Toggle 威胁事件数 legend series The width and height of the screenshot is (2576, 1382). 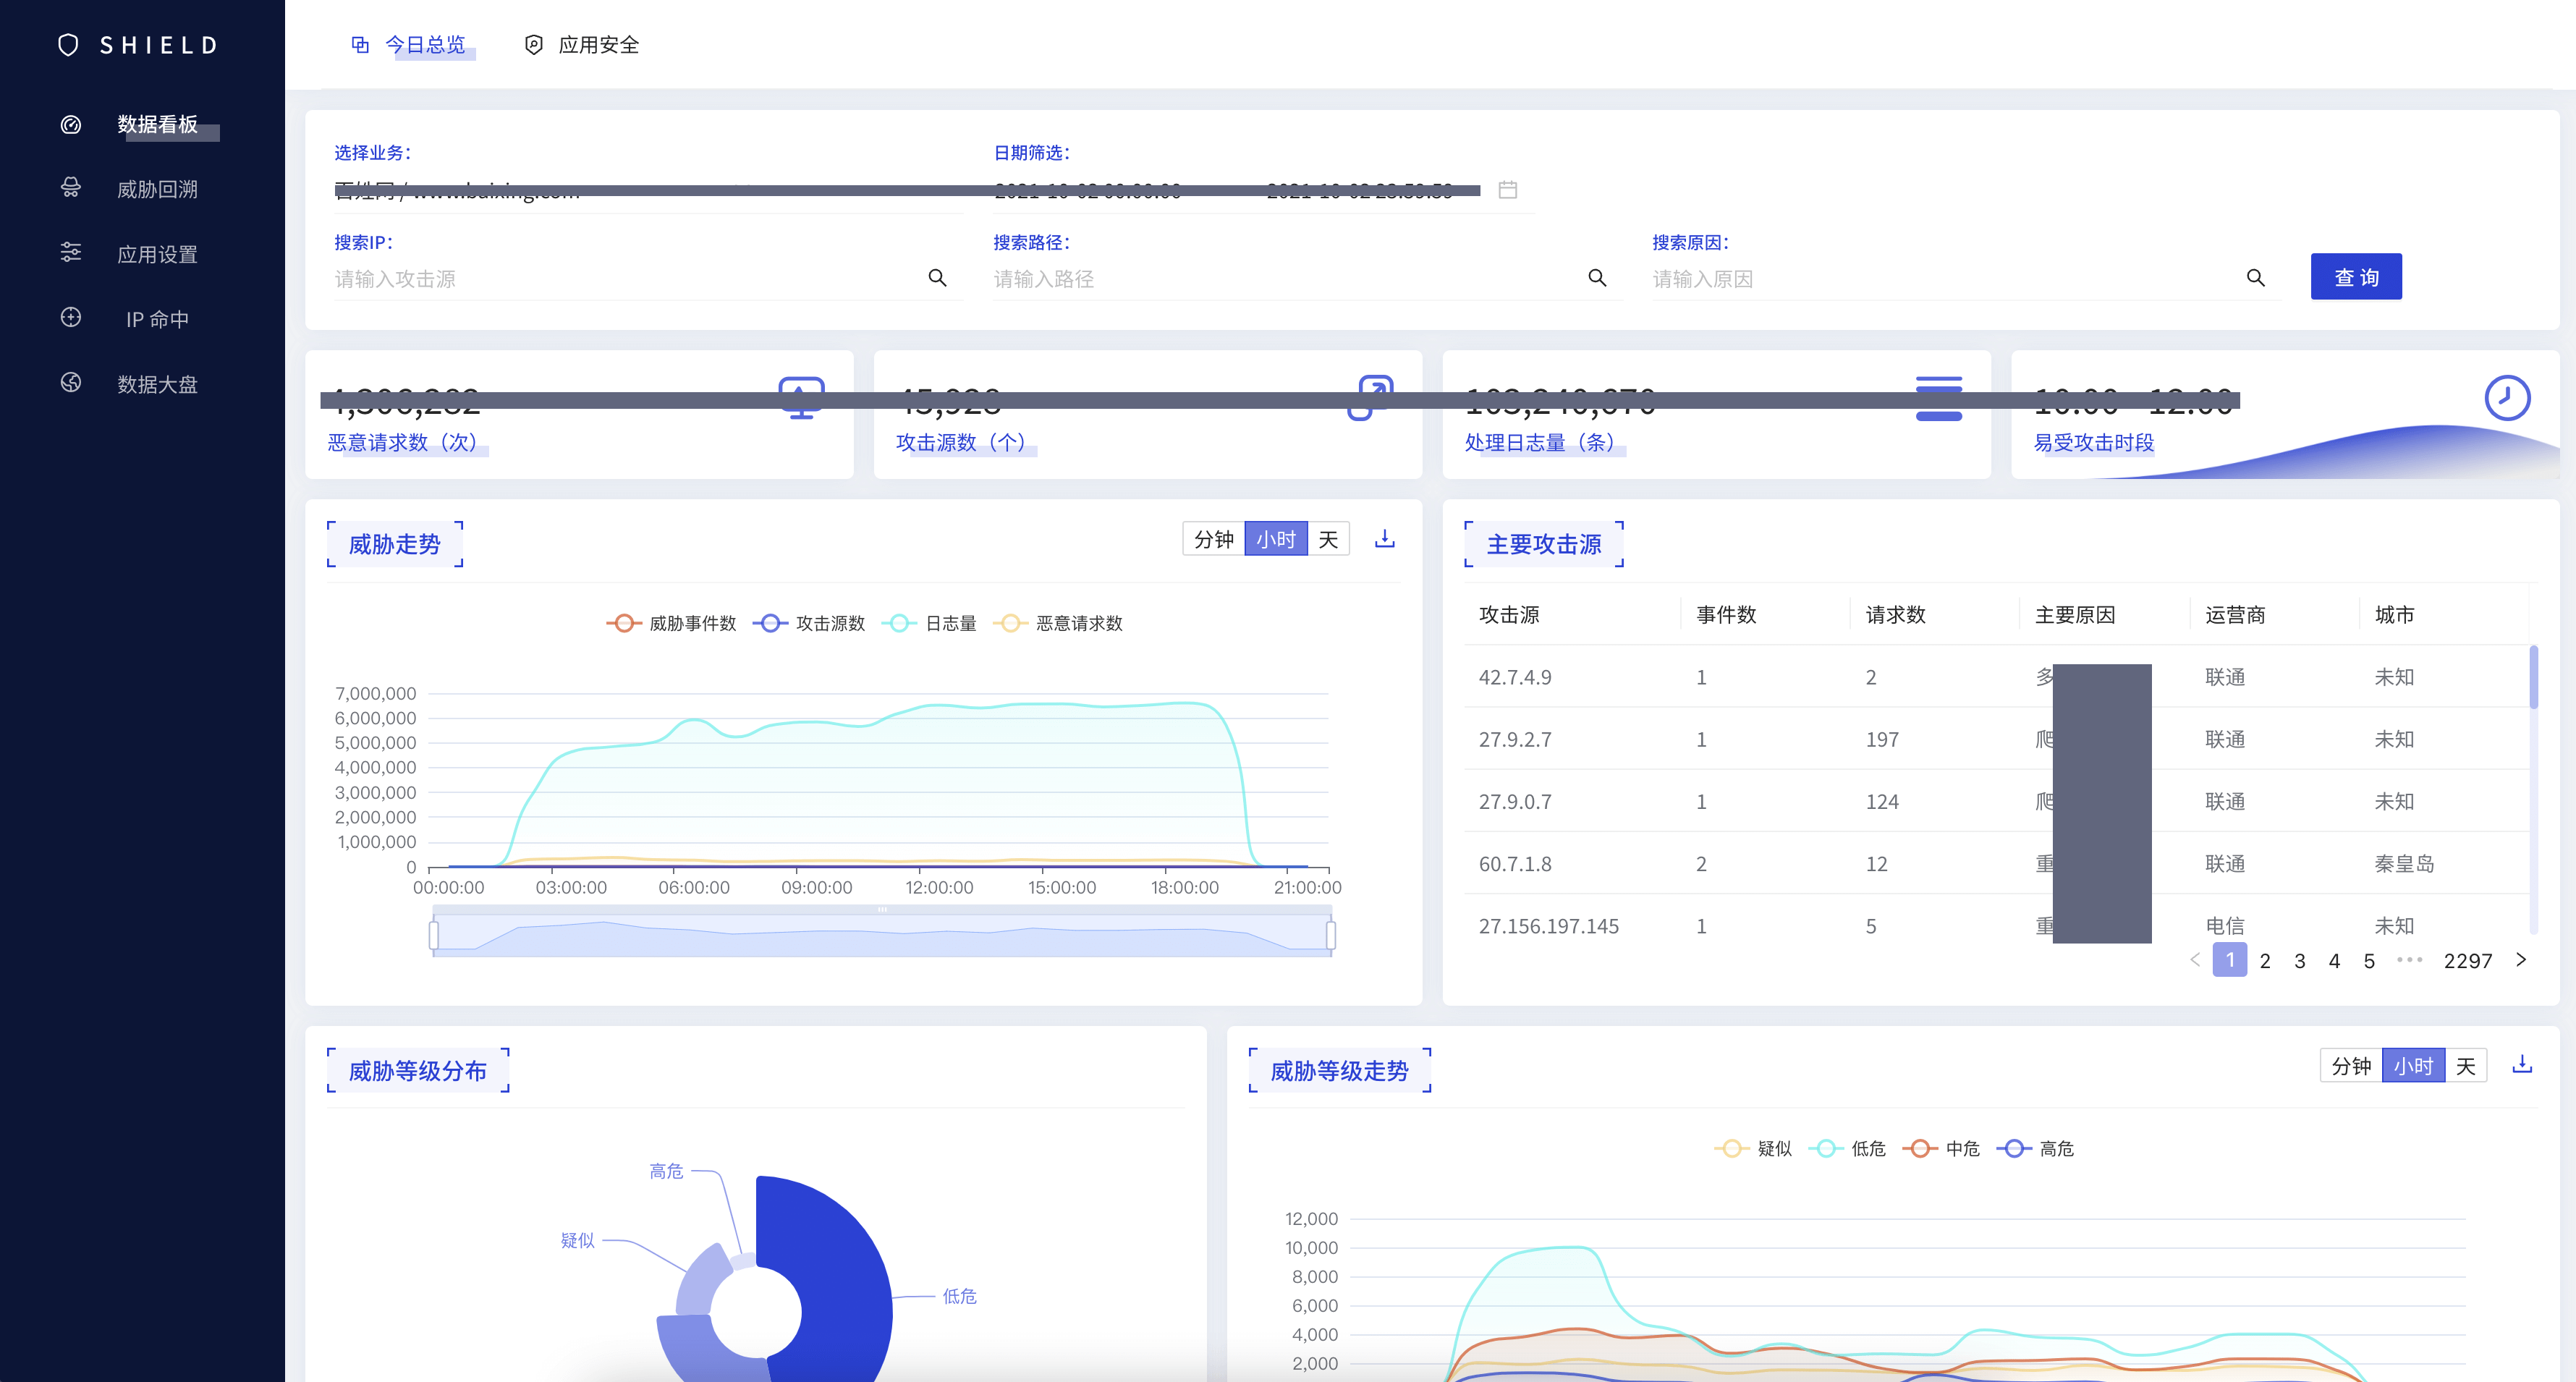671,623
